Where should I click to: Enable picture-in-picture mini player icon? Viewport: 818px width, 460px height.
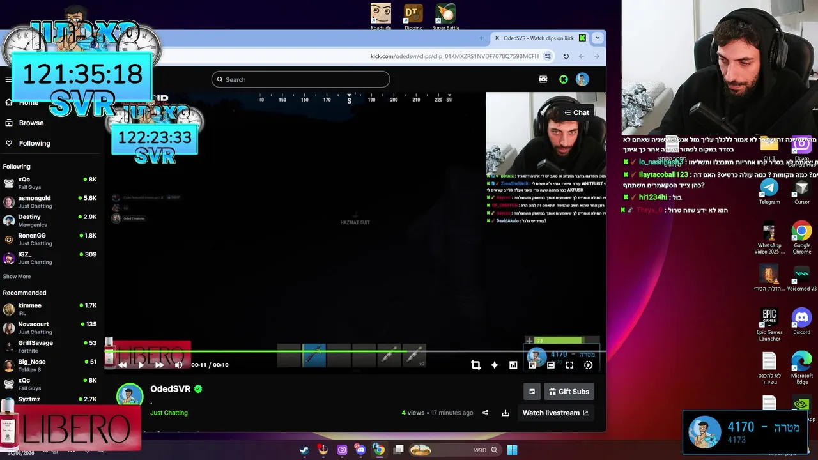(532, 365)
